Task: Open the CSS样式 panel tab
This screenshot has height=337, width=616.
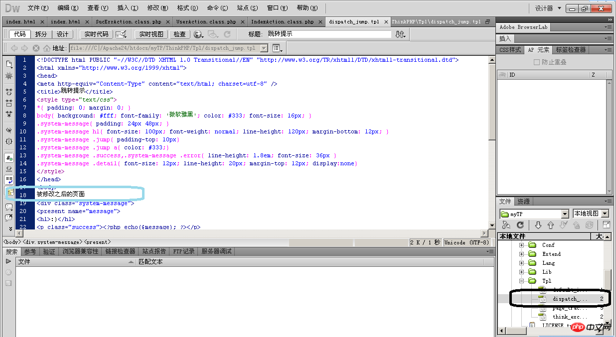Action: click(510, 50)
